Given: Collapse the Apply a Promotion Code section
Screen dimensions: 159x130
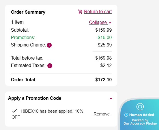Looking at the screenshot, I should (x=111, y=98).
